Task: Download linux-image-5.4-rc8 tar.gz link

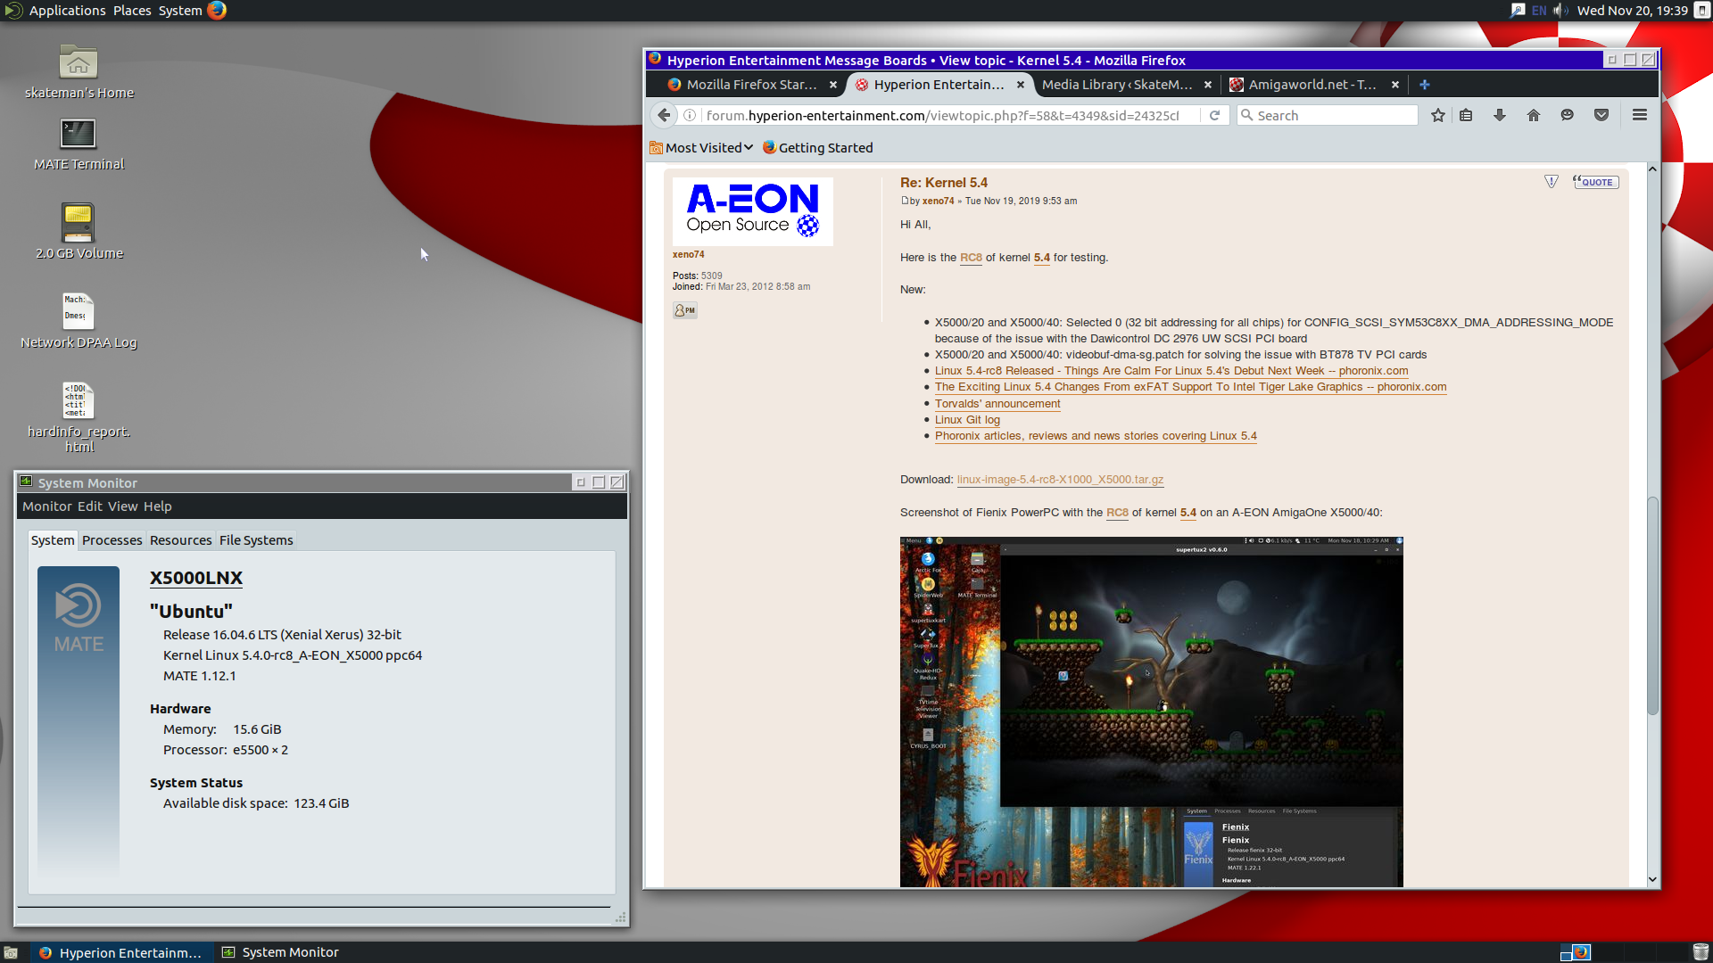Action: point(1060,480)
